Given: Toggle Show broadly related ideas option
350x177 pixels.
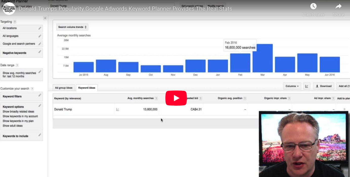Looking at the screenshot, I should coord(18,112).
